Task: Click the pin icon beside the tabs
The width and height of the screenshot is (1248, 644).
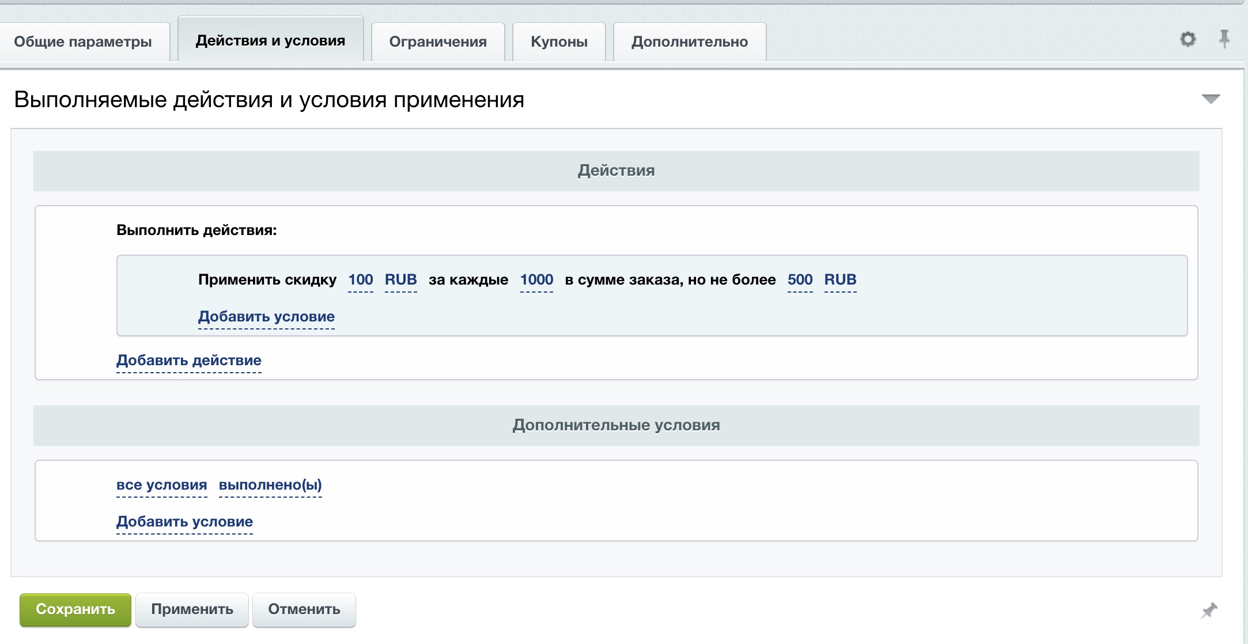Action: pyautogui.click(x=1224, y=39)
